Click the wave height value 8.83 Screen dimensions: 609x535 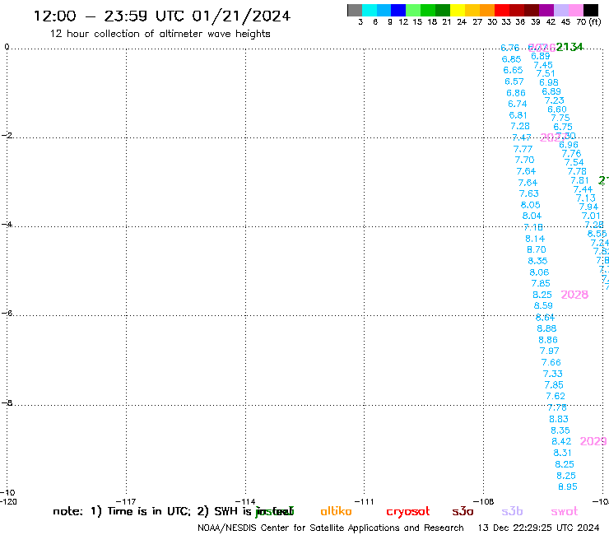point(559,419)
